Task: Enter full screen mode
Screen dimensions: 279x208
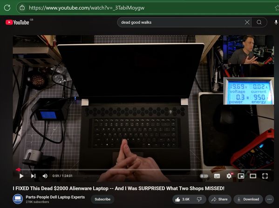Action: pyautogui.click(x=265, y=176)
